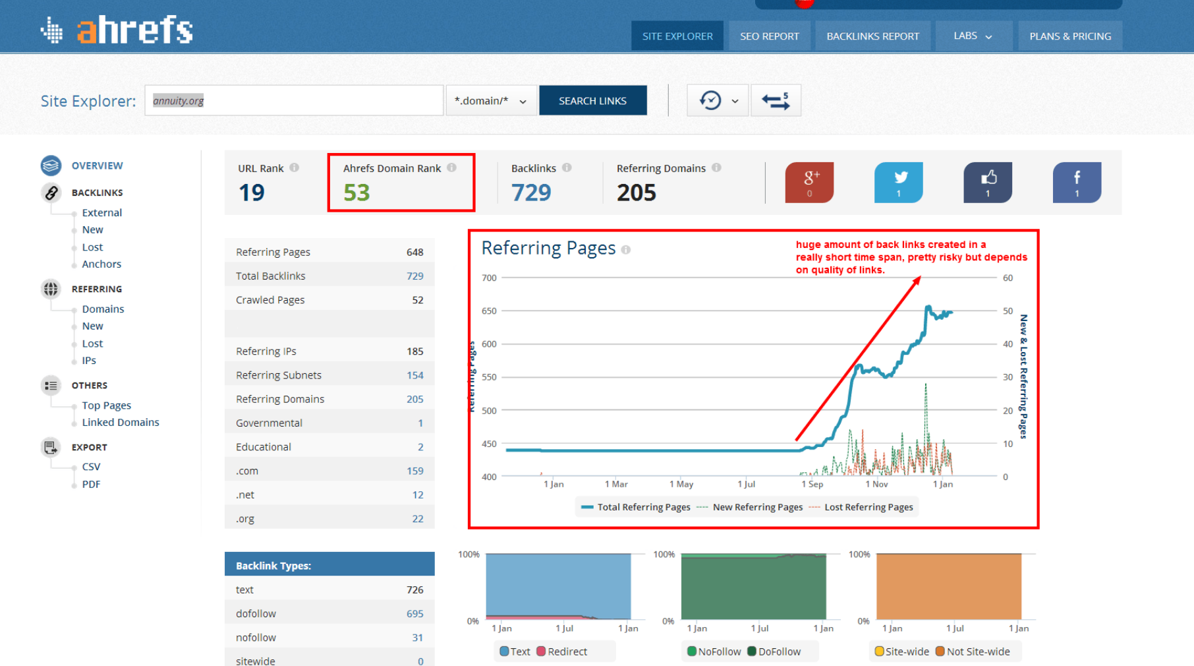Click the Search Links button
This screenshot has height=666, width=1194.
click(x=592, y=100)
